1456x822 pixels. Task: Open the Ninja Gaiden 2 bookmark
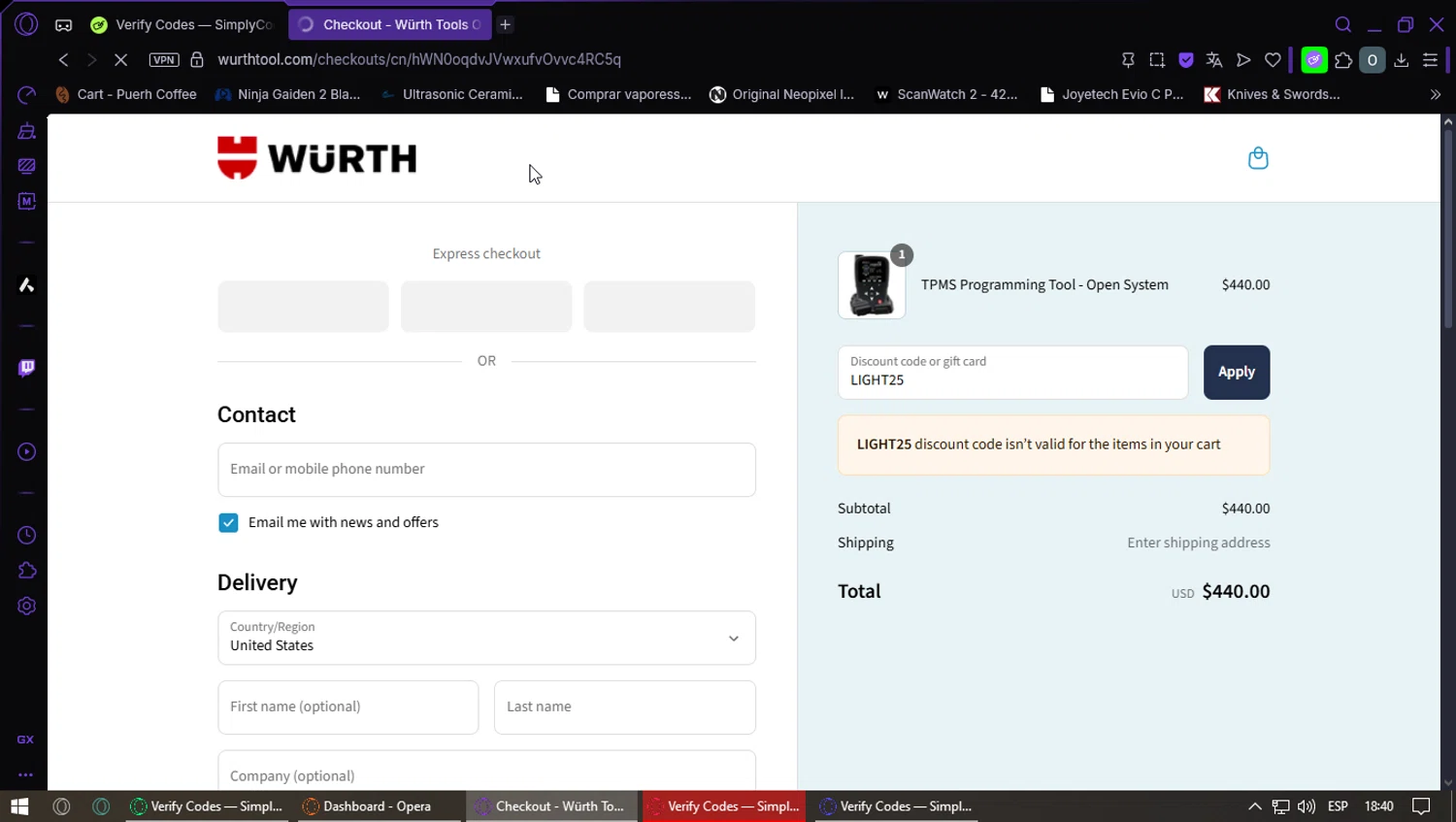pyautogui.click(x=288, y=94)
